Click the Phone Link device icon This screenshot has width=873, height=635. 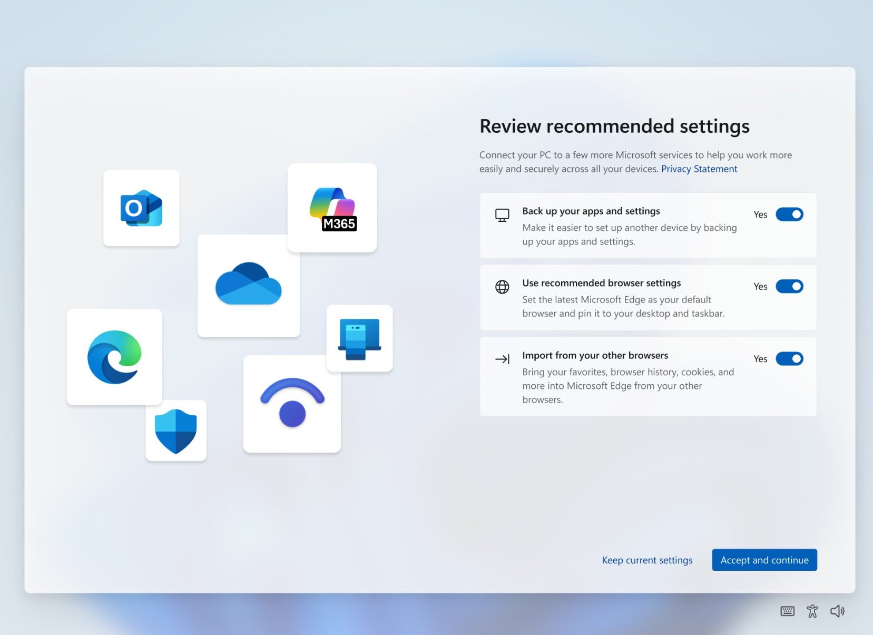click(359, 338)
